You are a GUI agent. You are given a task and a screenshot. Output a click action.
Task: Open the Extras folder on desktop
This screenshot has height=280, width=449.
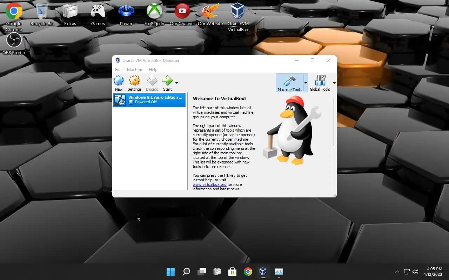[x=70, y=15]
